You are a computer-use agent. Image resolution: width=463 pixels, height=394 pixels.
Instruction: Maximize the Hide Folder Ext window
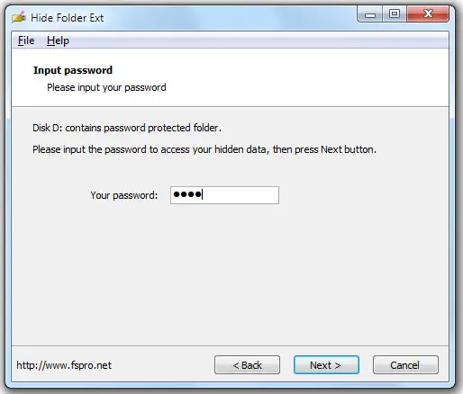click(x=395, y=14)
